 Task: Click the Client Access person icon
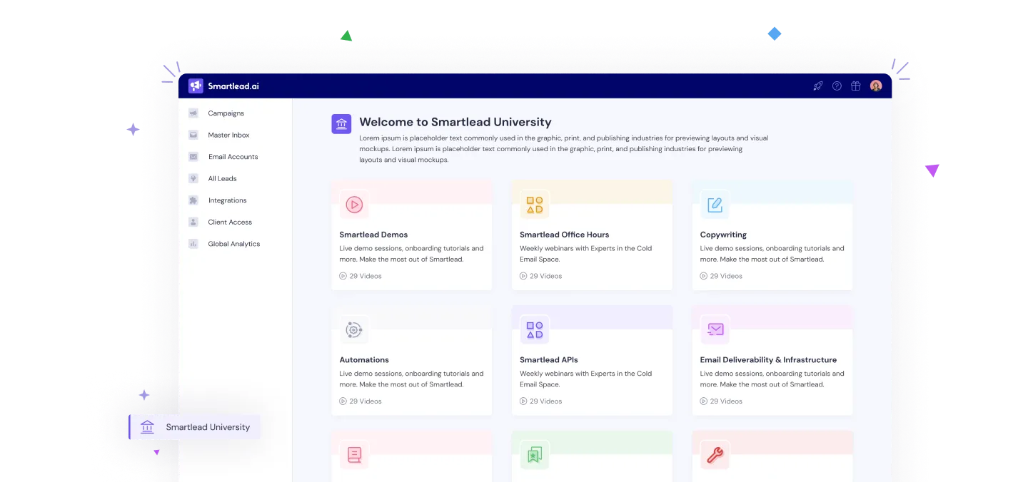pos(193,222)
